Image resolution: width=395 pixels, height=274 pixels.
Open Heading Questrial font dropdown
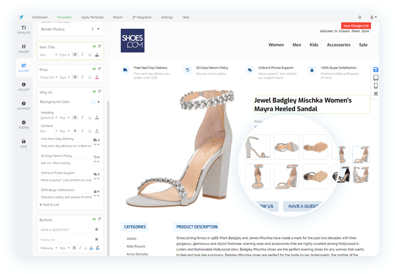[49, 118]
